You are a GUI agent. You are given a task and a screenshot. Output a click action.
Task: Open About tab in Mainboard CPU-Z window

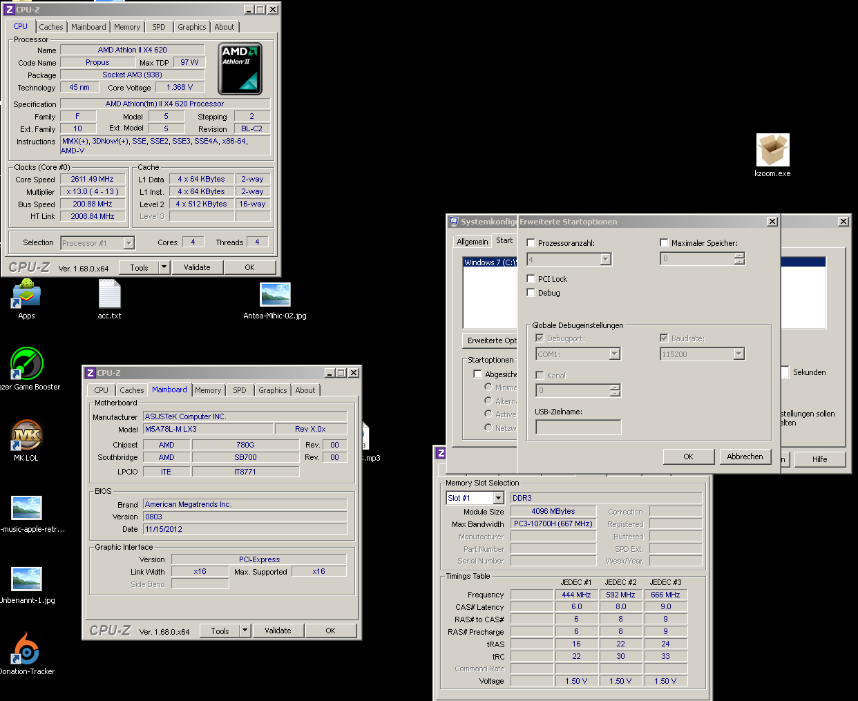click(305, 390)
